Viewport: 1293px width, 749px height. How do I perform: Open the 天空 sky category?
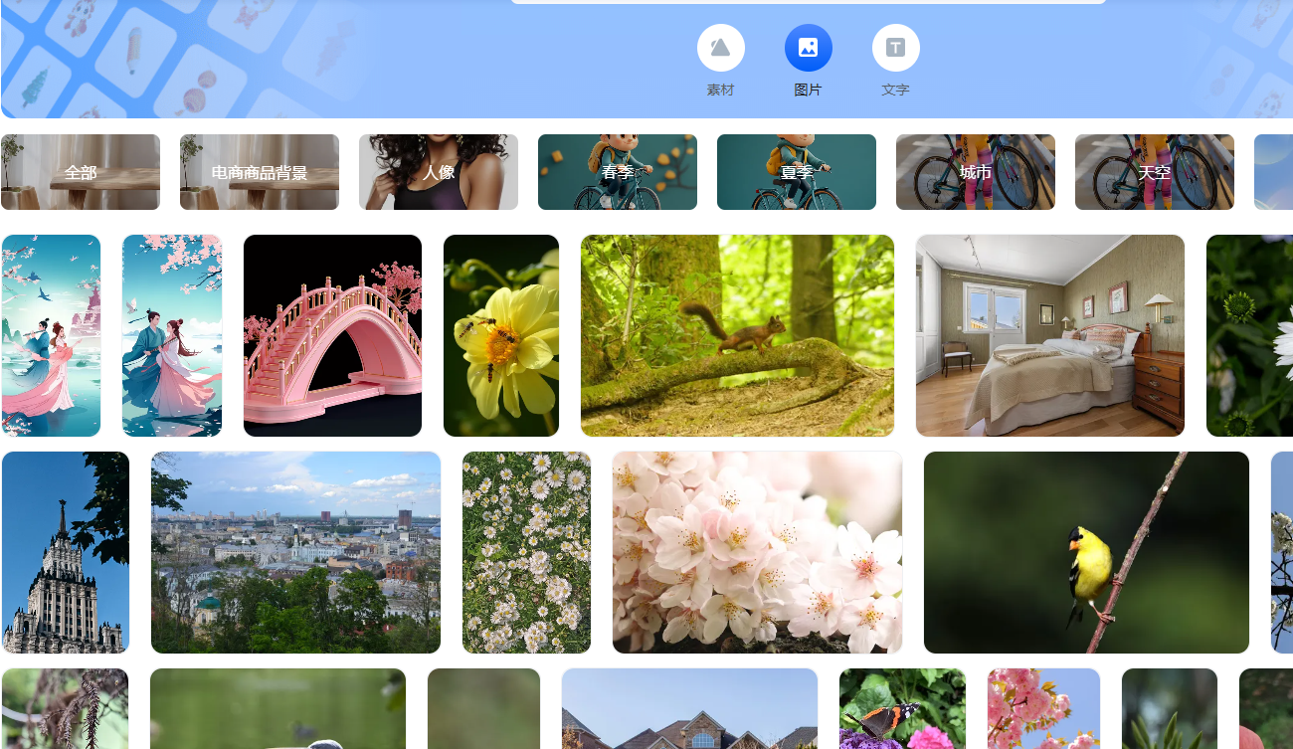coord(1155,172)
